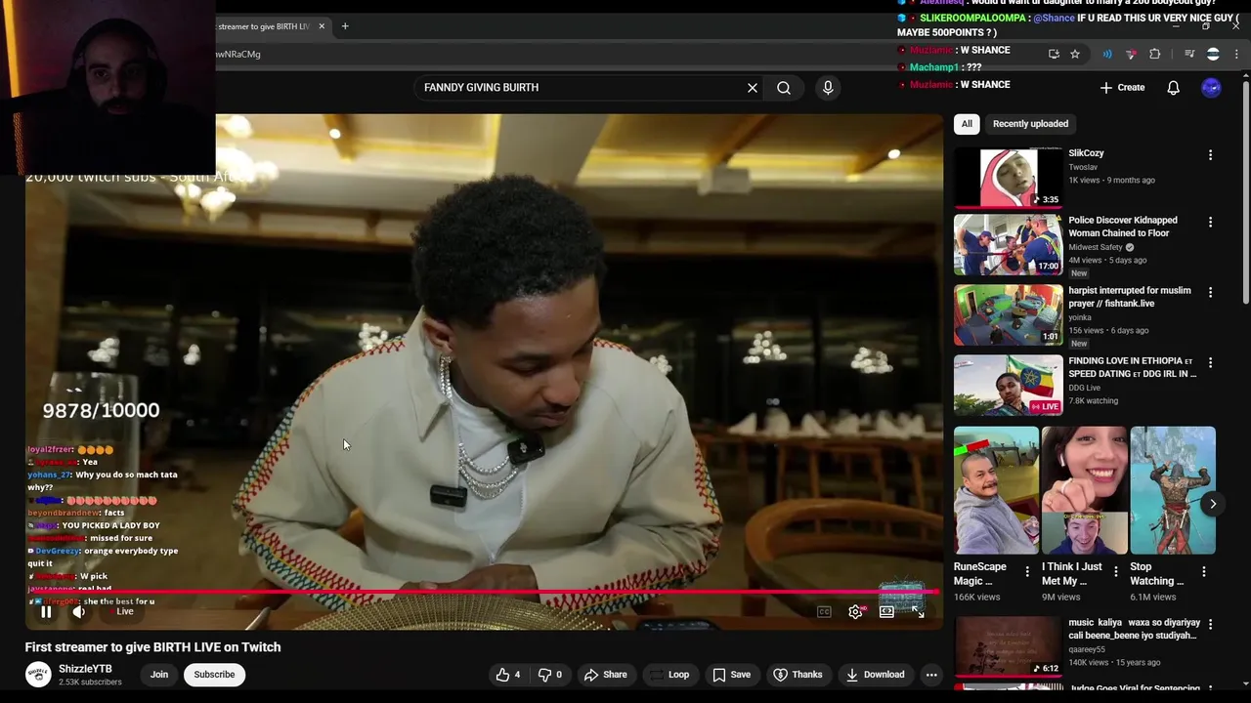Open options menu for SlikCozy video
Screen dimensions: 1251x703
(x=1210, y=155)
